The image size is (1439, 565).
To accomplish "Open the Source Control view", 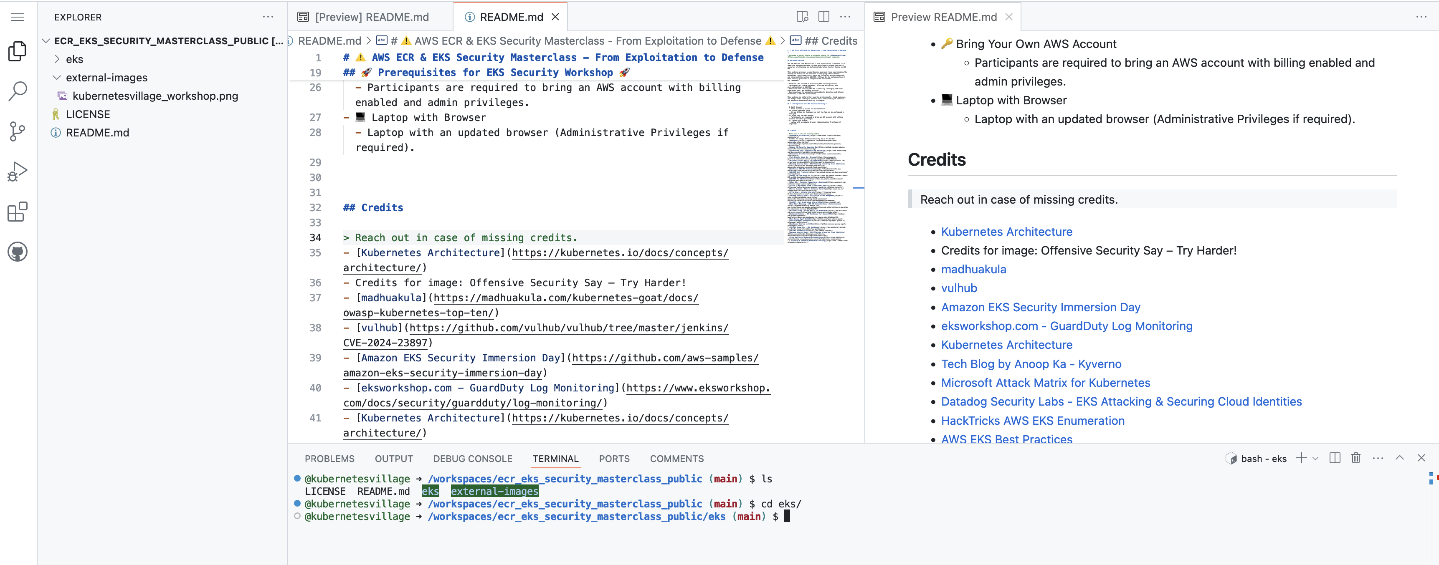I will pyautogui.click(x=17, y=132).
